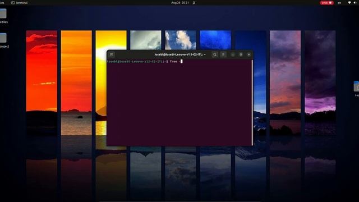Viewport: 359px width, 202px height.
Task: Maximize the terminal window
Action: [x=241, y=54]
